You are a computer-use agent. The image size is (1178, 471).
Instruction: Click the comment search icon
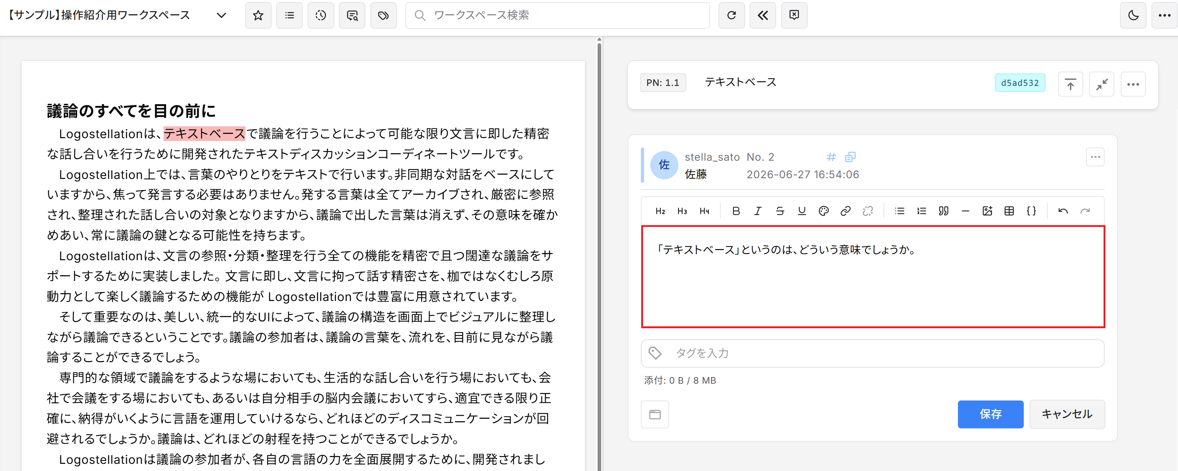(x=352, y=15)
